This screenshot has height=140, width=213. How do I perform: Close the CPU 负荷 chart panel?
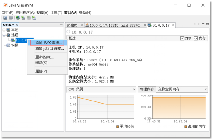pyautogui.click(x=134, y=90)
